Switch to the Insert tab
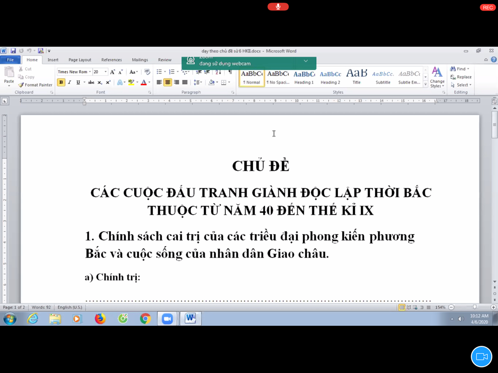The width and height of the screenshot is (498, 373). pos(53,60)
